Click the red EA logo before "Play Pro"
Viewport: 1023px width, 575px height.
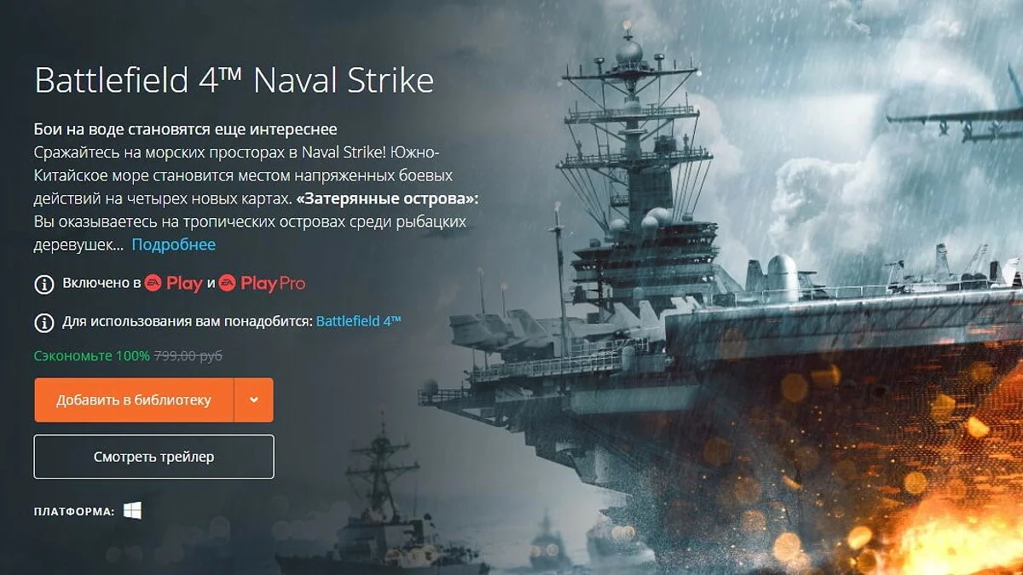228,284
